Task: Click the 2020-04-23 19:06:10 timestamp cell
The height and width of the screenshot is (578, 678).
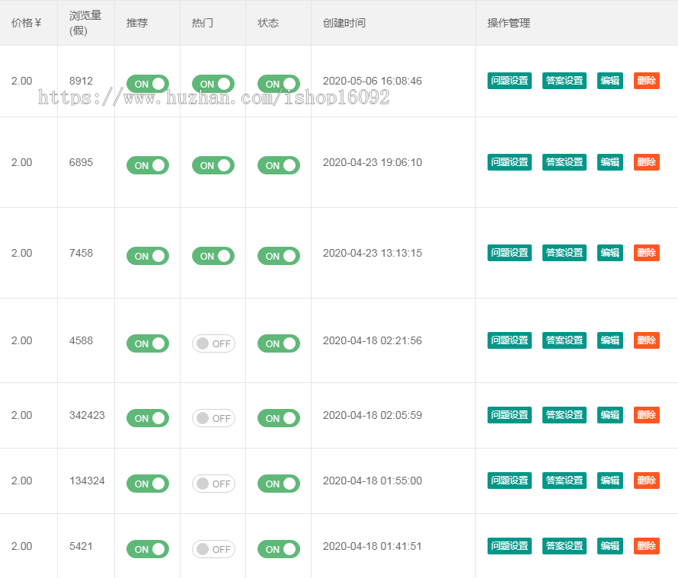Action: pyautogui.click(x=372, y=162)
